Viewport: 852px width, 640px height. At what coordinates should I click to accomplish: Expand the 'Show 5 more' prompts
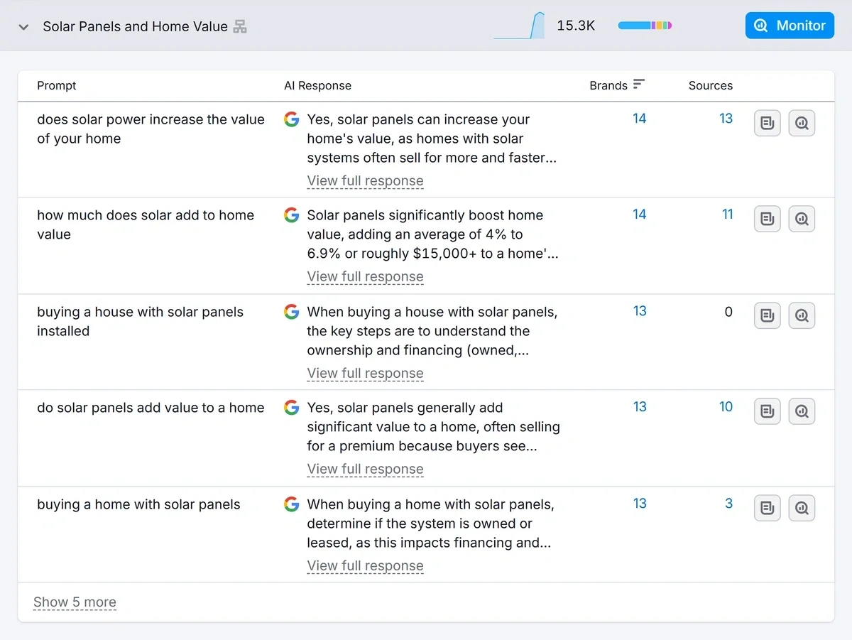pyautogui.click(x=75, y=602)
